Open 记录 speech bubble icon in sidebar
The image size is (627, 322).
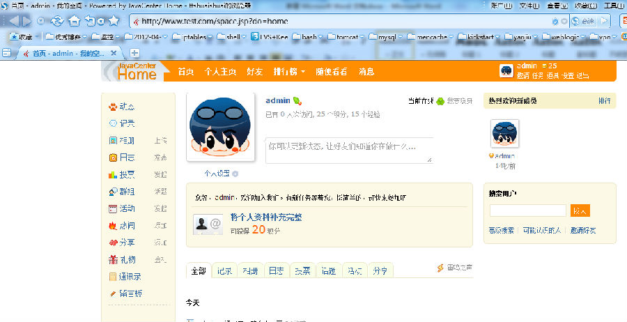pyautogui.click(x=113, y=123)
